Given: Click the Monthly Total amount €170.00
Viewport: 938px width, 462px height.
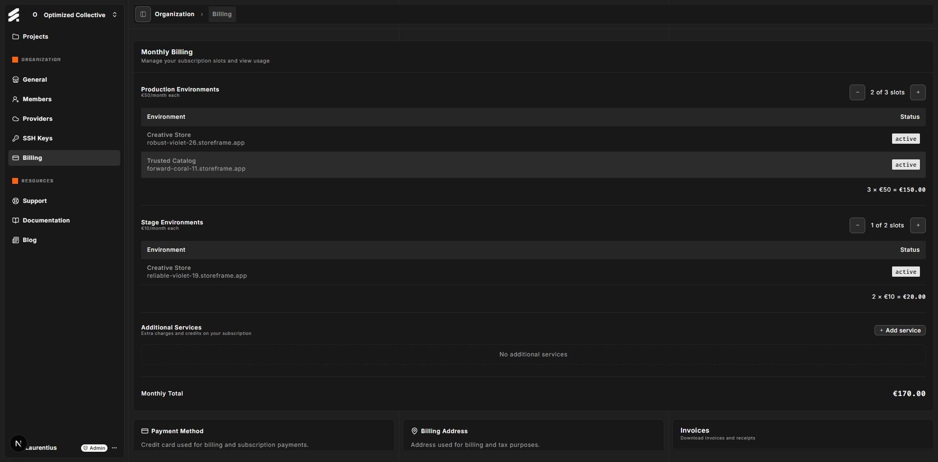Looking at the screenshot, I should pyautogui.click(x=909, y=394).
